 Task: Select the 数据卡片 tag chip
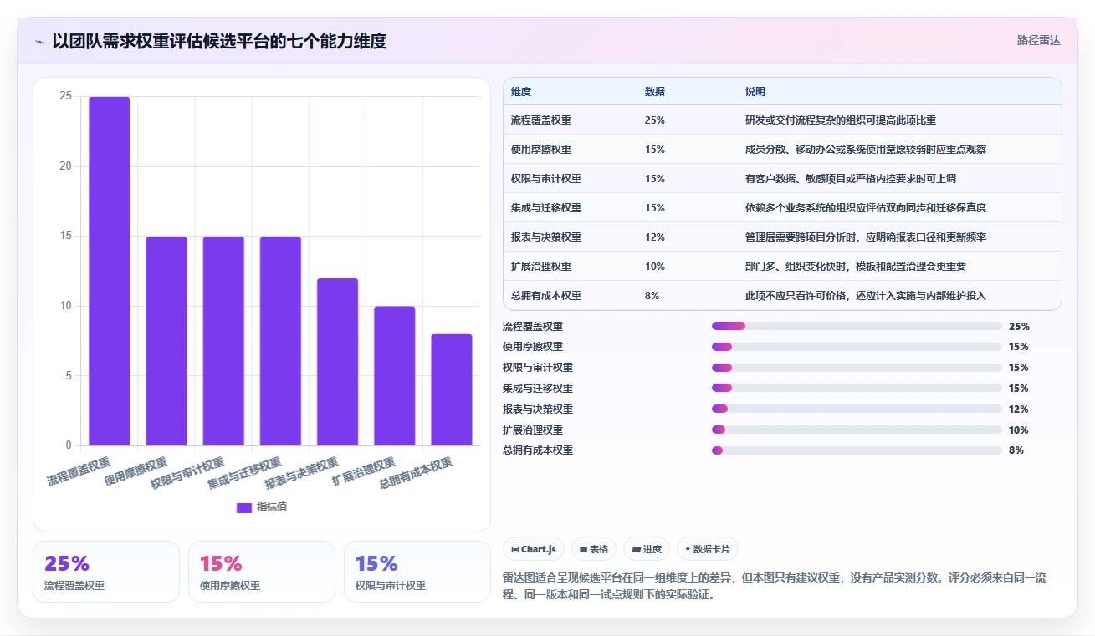pos(708,549)
